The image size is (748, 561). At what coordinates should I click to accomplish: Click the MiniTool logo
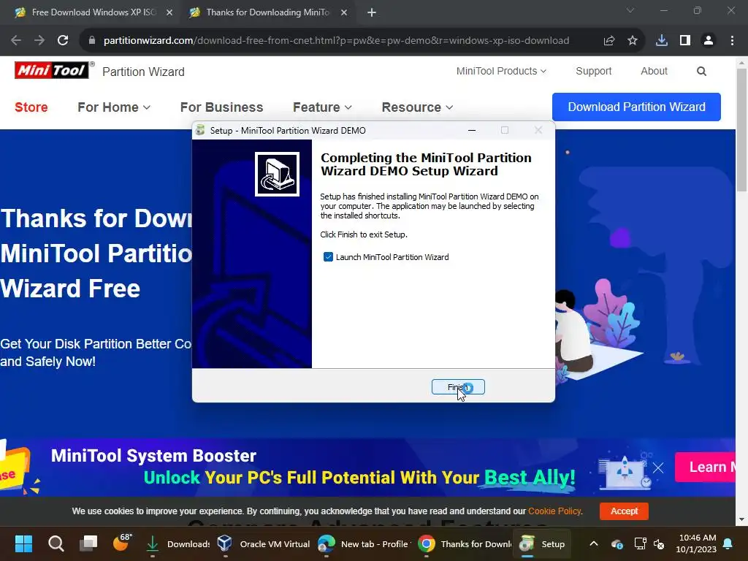(52, 71)
